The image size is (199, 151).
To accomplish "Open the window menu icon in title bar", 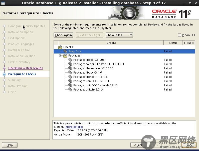I will point(3,3).
